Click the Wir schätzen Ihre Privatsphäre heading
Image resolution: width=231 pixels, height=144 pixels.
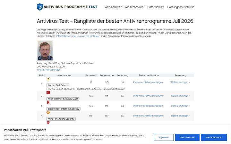[25, 130]
